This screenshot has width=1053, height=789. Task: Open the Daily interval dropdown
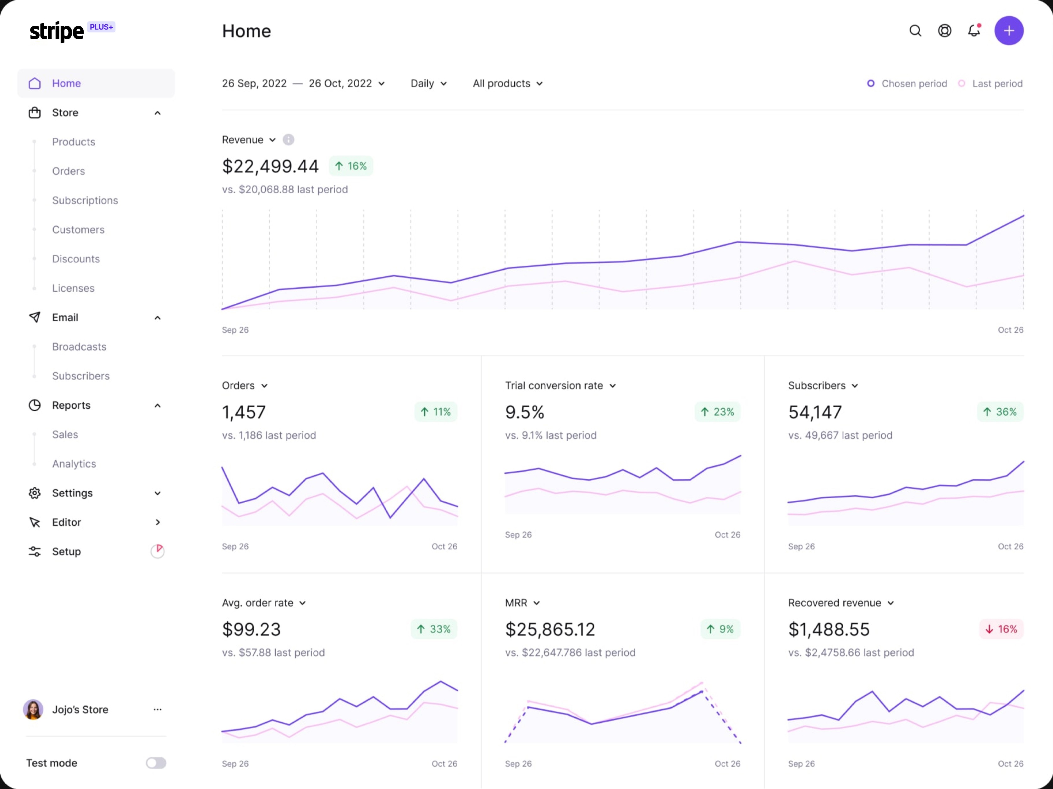pos(428,83)
